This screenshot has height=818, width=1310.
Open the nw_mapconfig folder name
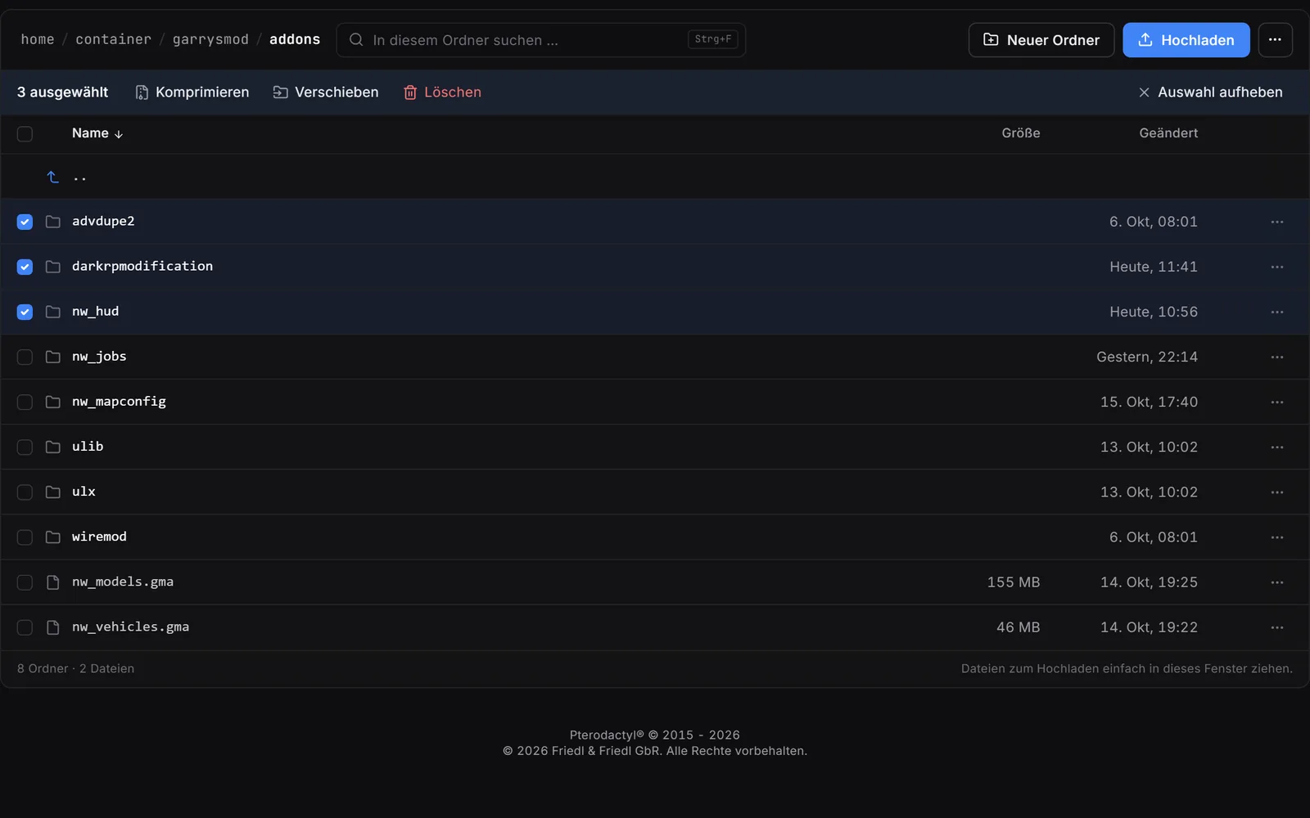(119, 402)
